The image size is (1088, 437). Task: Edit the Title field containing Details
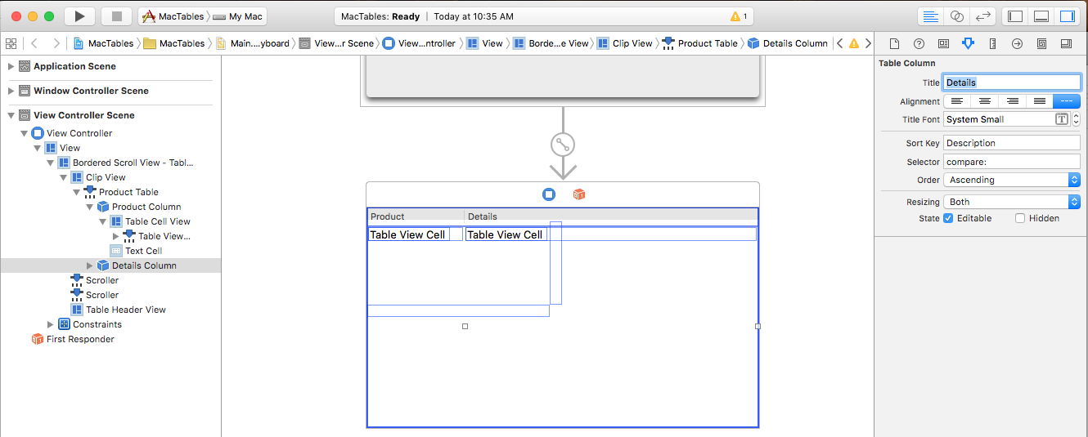point(1012,82)
